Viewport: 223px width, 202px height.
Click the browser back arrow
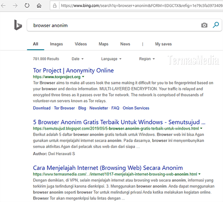point(3,6)
